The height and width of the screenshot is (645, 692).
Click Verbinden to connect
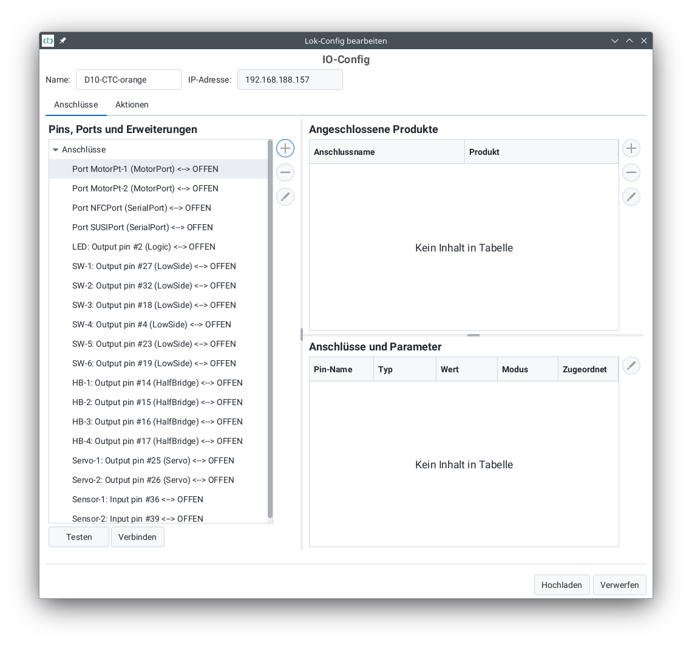pos(137,536)
